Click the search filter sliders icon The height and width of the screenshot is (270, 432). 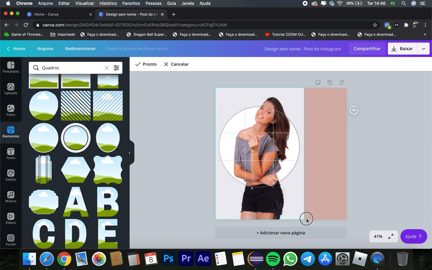click(x=116, y=68)
